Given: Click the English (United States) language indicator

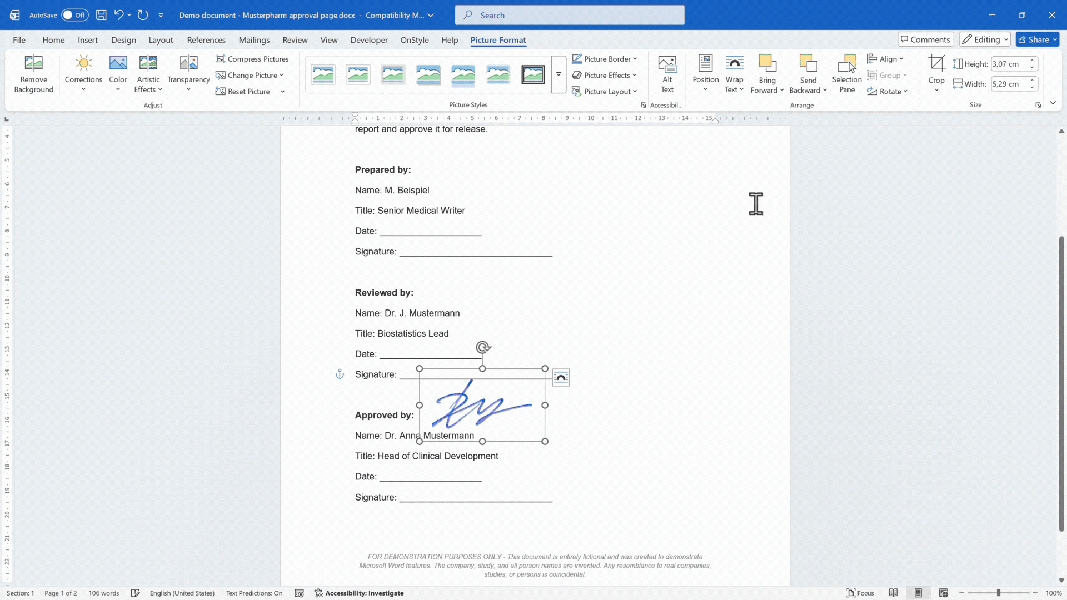Looking at the screenshot, I should coord(182,593).
